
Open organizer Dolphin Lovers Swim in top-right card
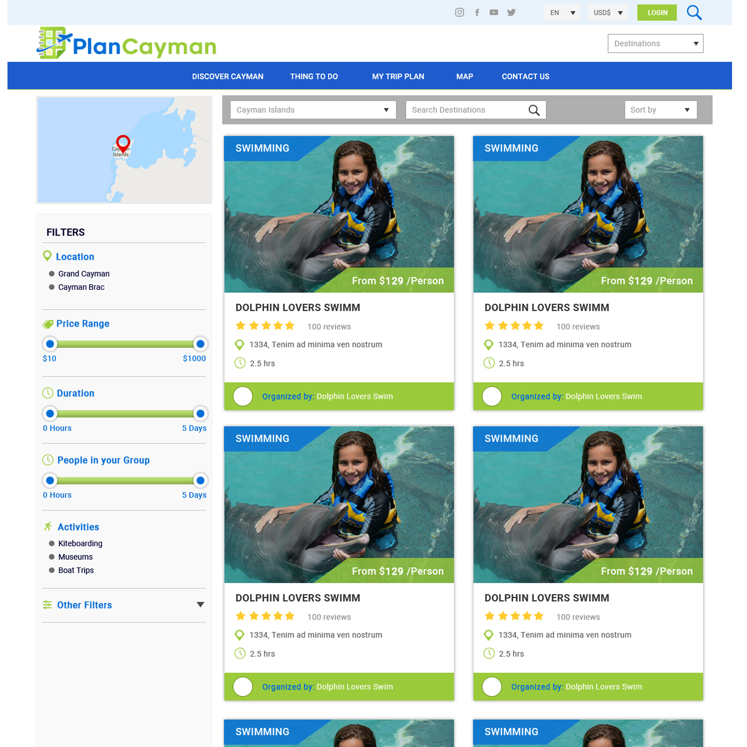pos(604,396)
